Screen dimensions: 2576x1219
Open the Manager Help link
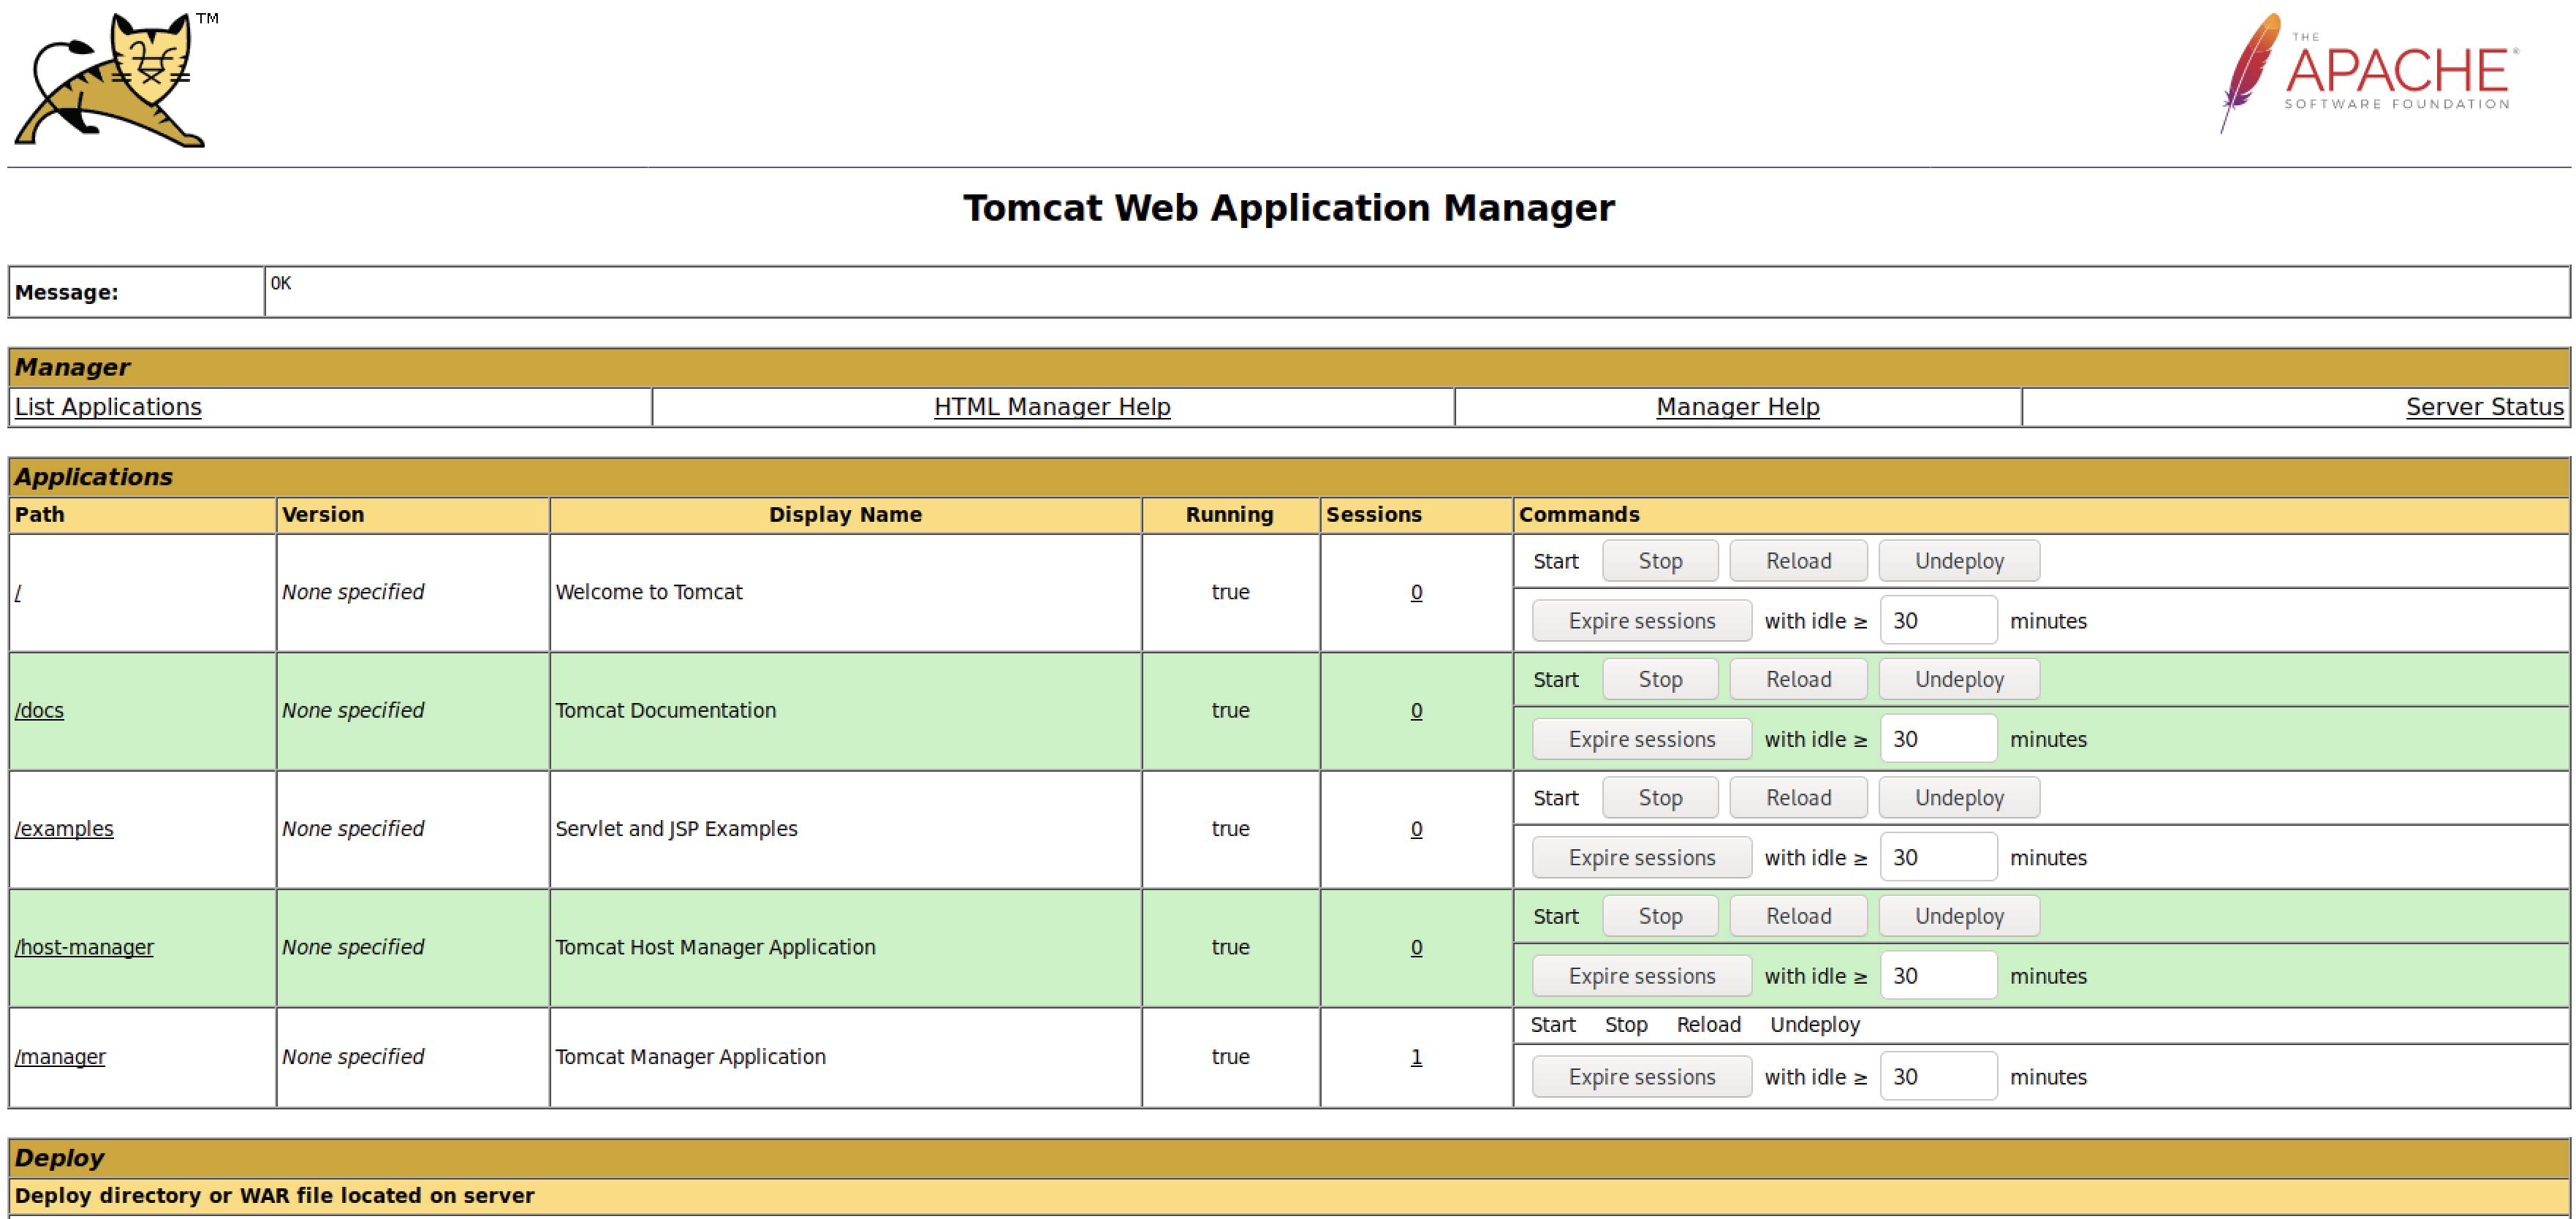coord(1737,407)
